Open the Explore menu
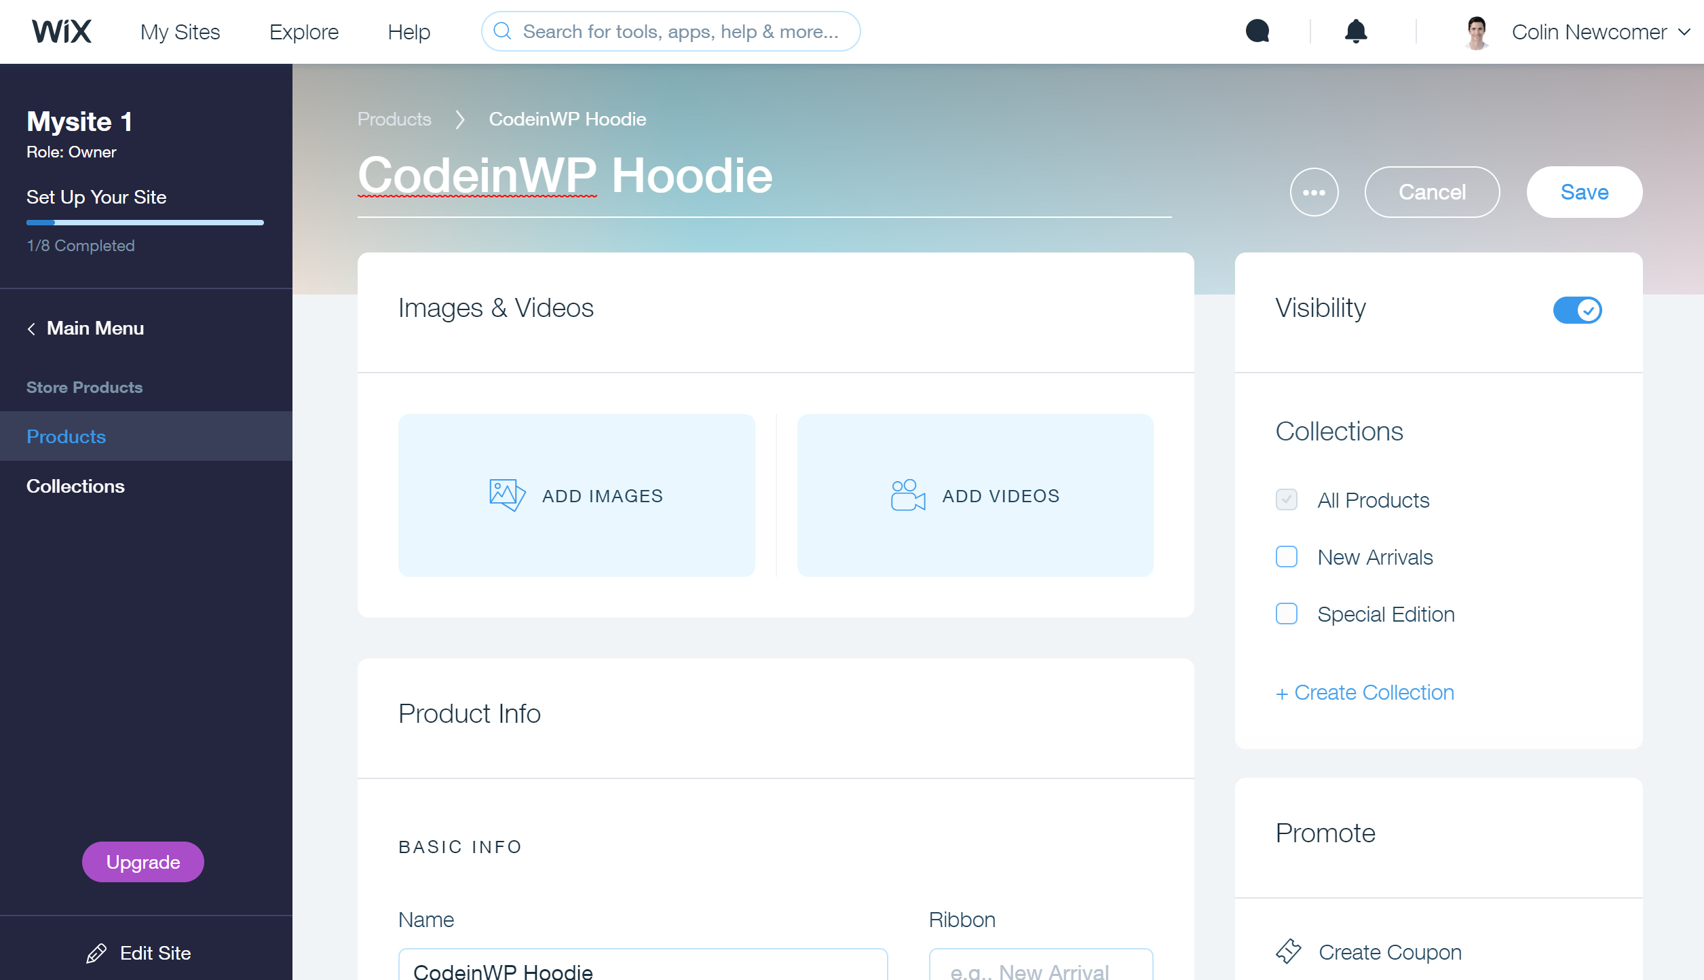This screenshot has height=980, width=1704. 303,31
